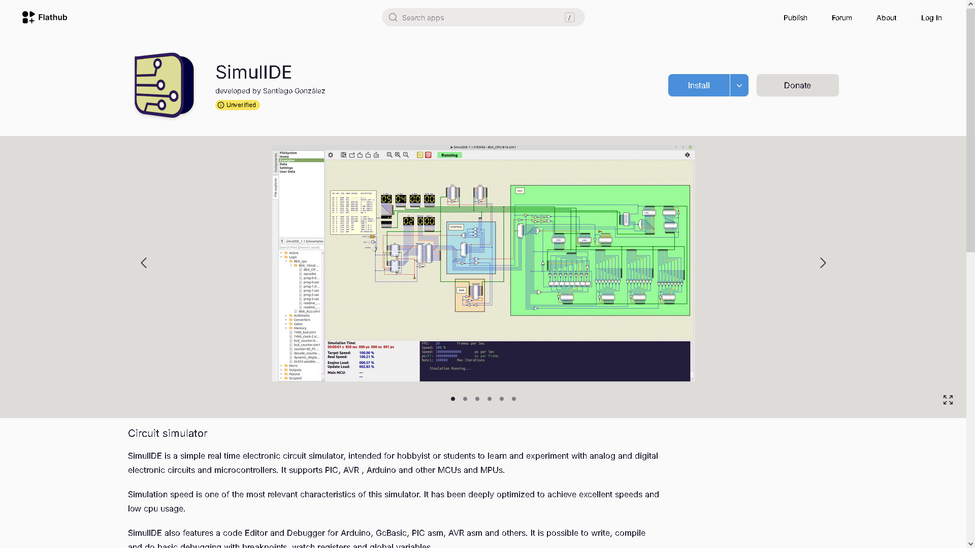975x548 pixels.
Task: Show the previous screenshot with left arrow
Action: 144,263
